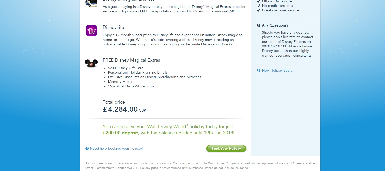The width and height of the screenshot is (385, 171).
Task: Open the booking conditions link
Action: point(158,163)
